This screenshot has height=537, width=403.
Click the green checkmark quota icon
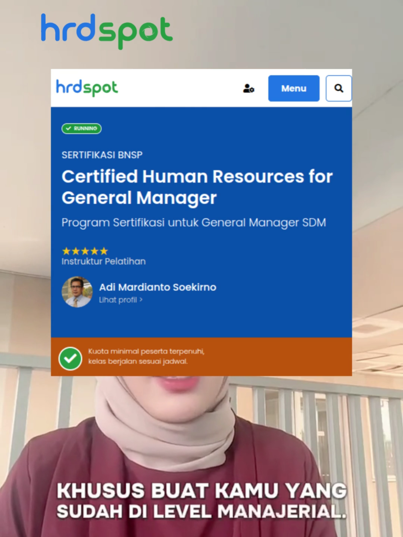(x=70, y=358)
